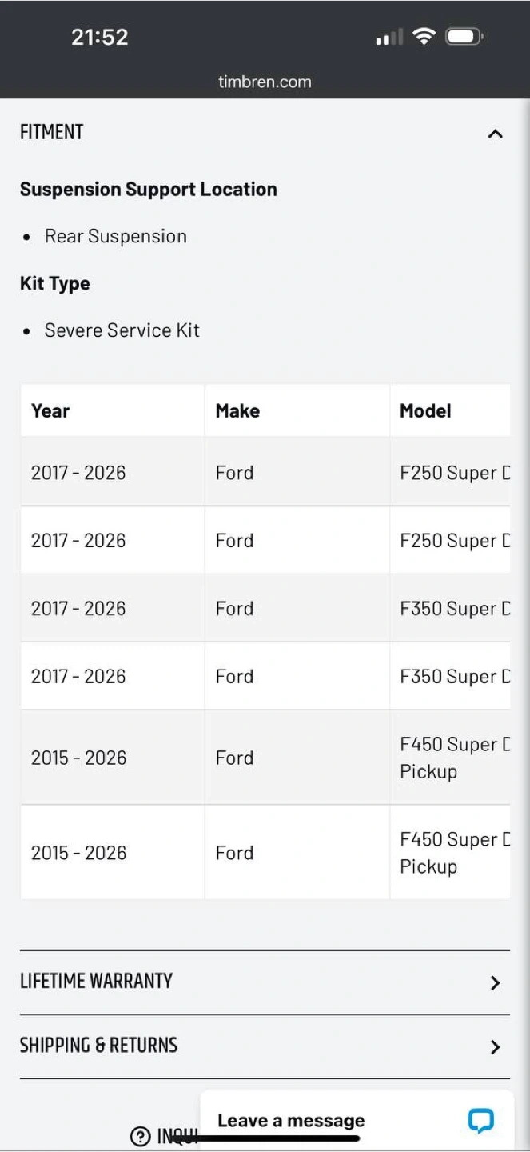Tap the battery indicator icon
The height and width of the screenshot is (1152, 530).
pyautogui.click(x=464, y=36)
